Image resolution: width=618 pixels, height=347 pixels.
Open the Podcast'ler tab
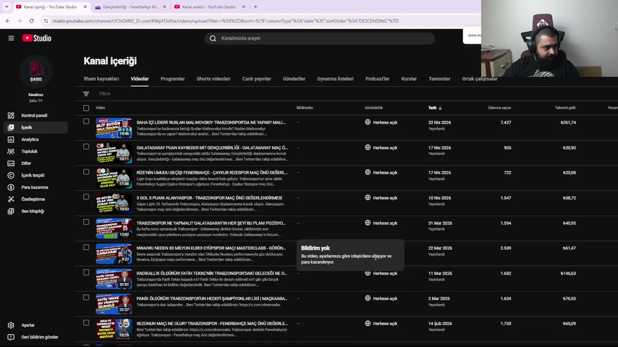point(377,79)
